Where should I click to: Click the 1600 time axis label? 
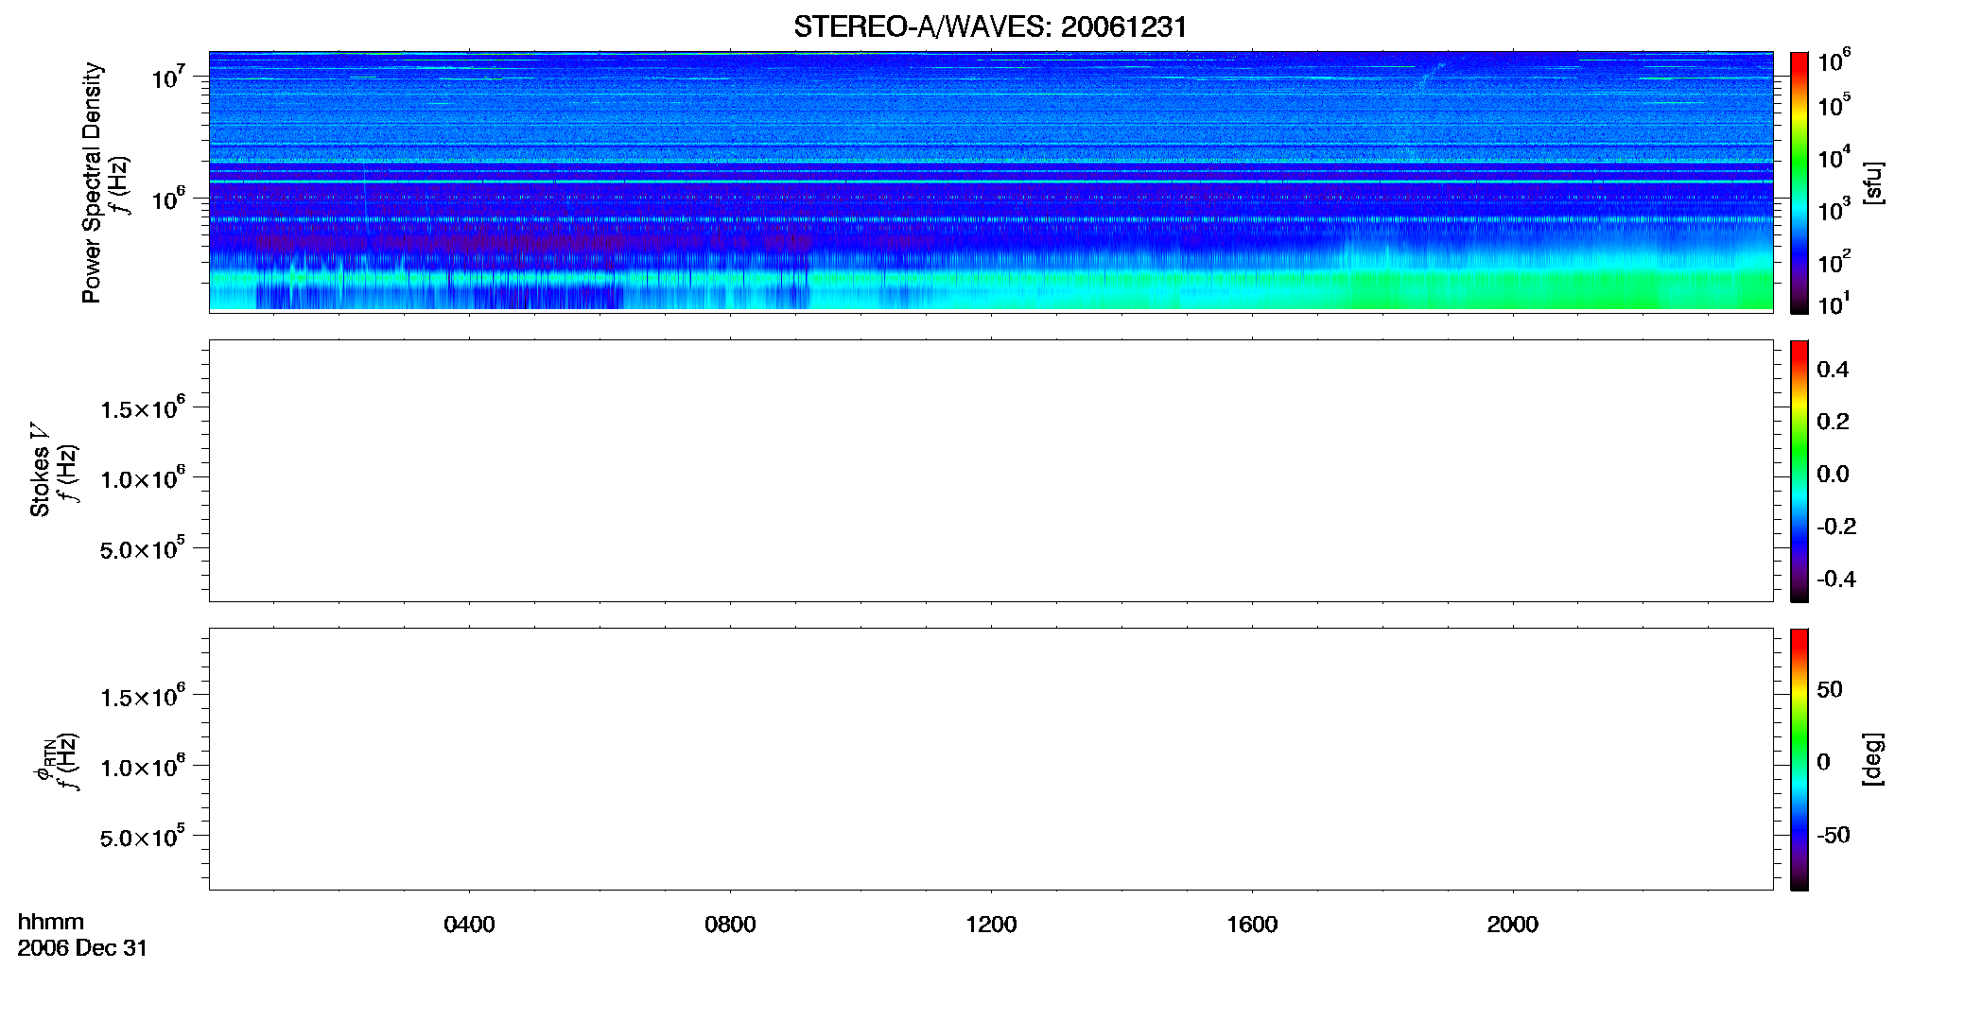[1252, 925]
